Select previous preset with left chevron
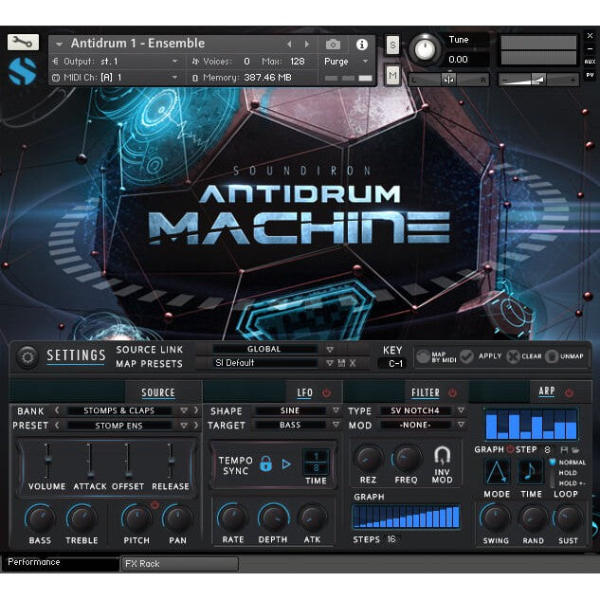 coord(57,426)
